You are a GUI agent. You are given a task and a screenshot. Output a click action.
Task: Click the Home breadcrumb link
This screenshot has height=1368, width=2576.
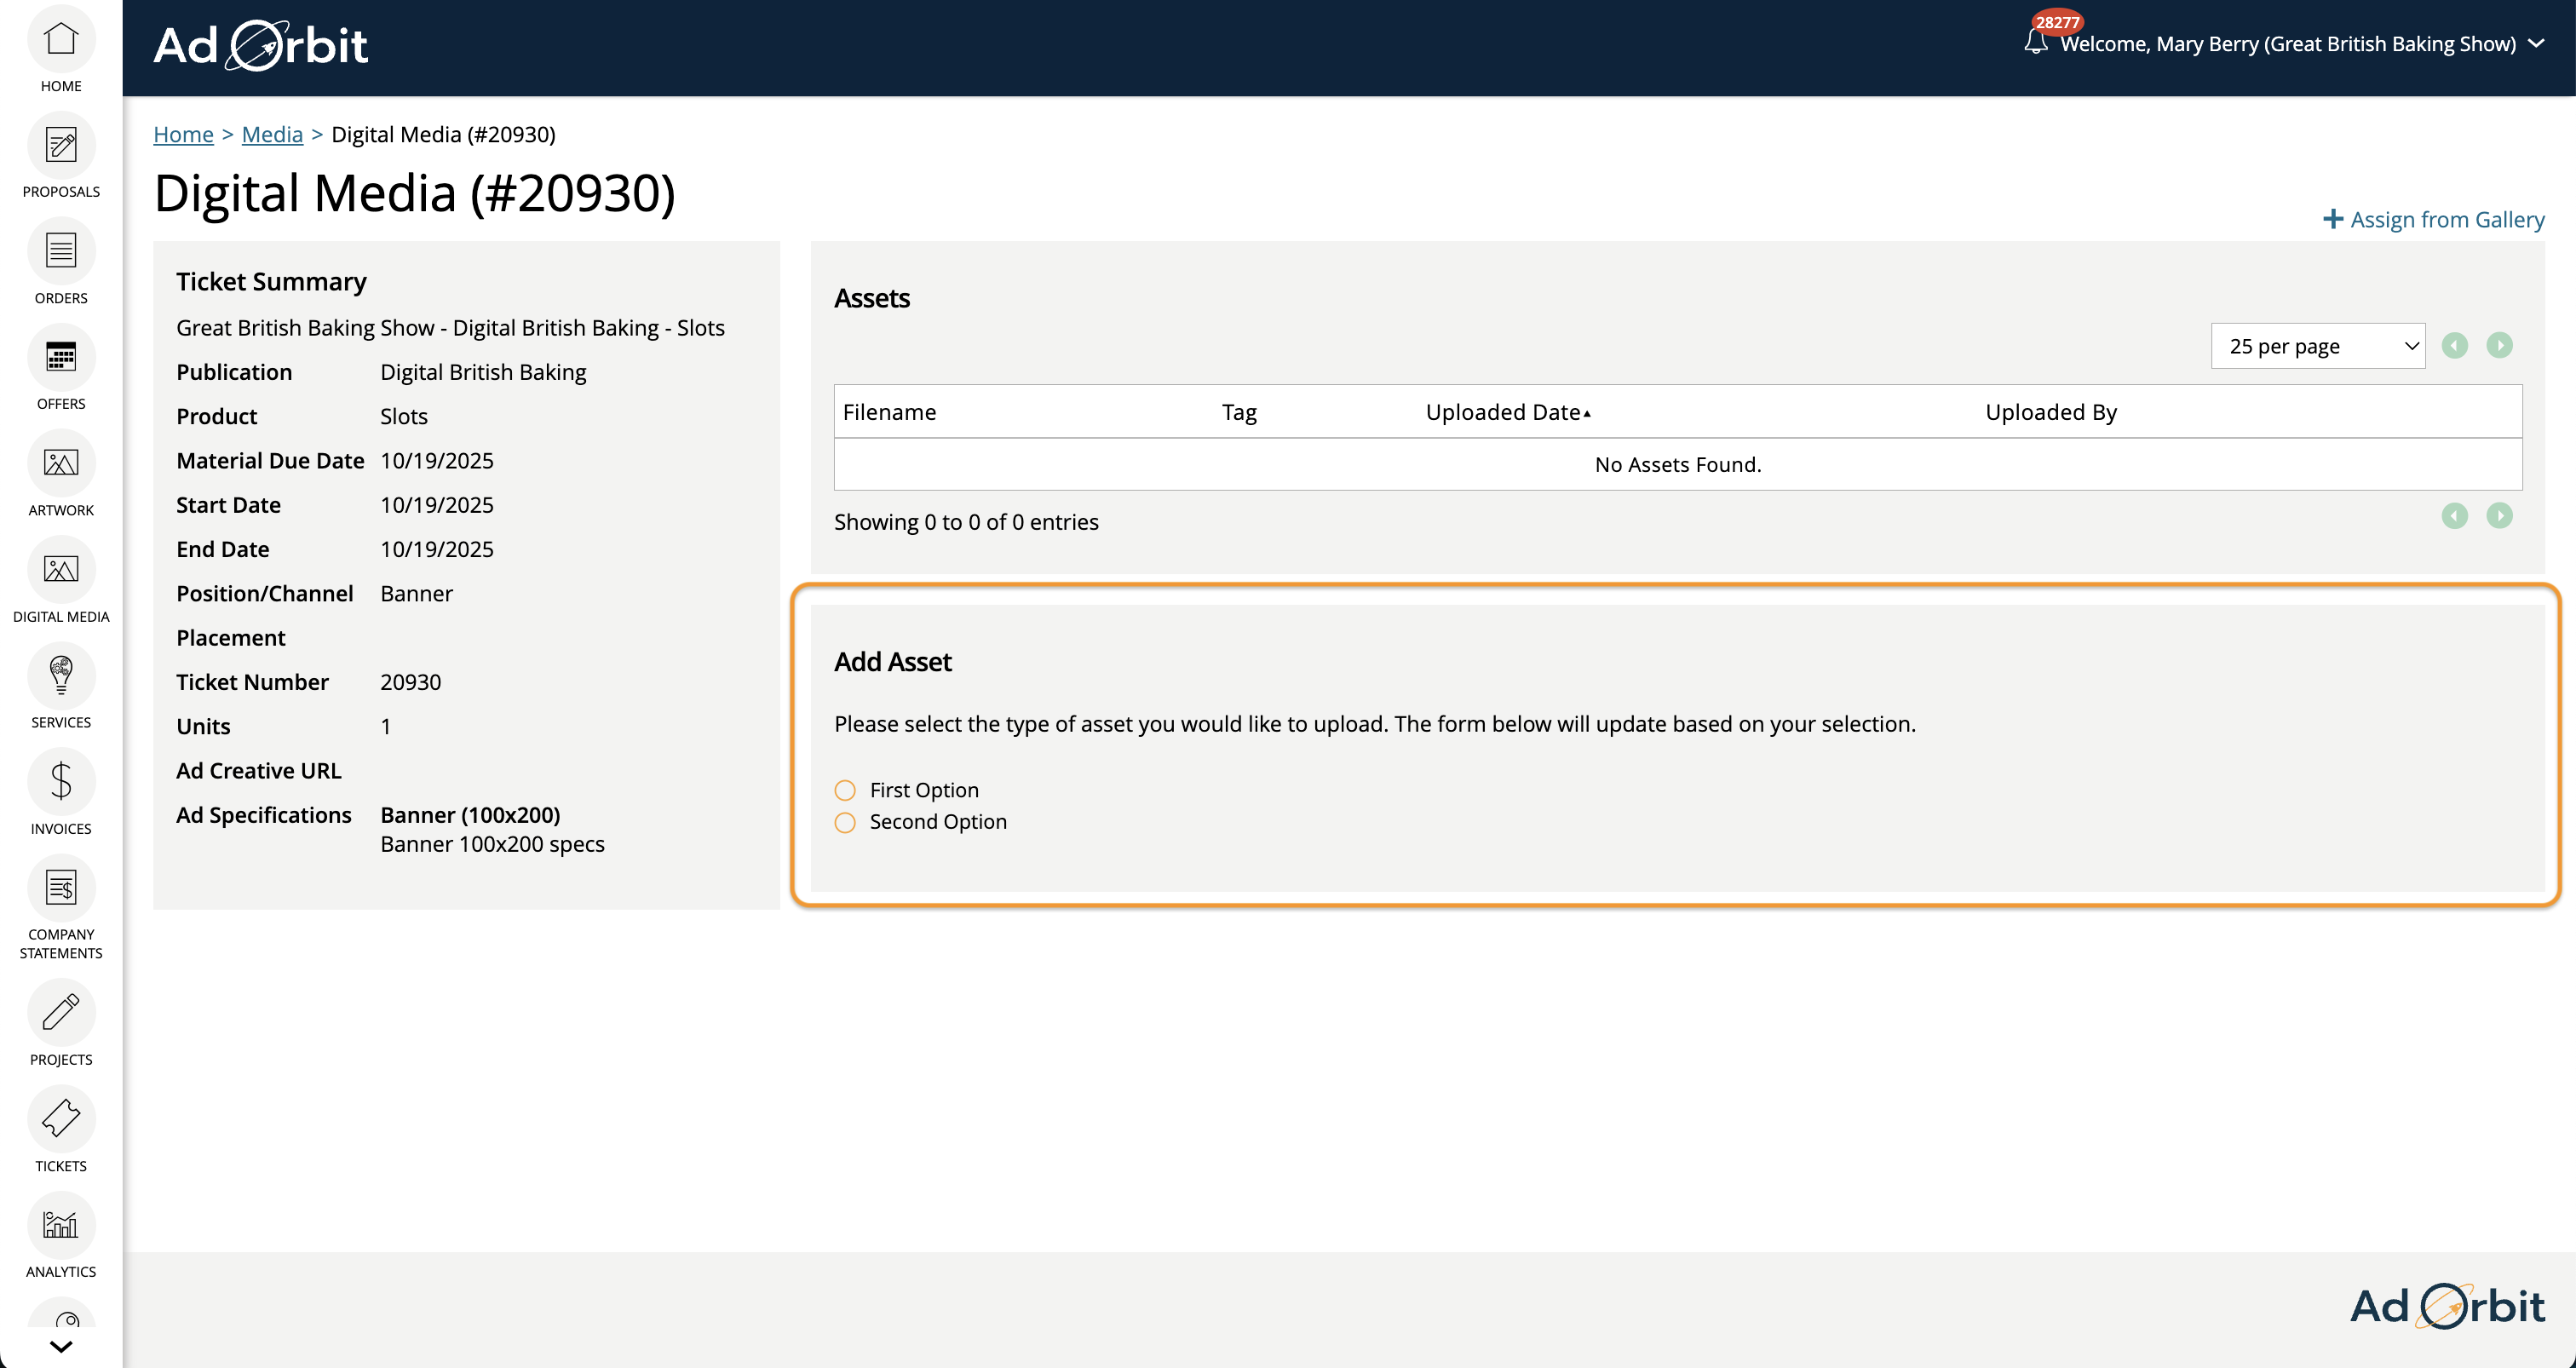(x=183, y=134)
